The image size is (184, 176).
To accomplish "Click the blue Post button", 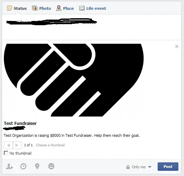I will tap(168, 167).
